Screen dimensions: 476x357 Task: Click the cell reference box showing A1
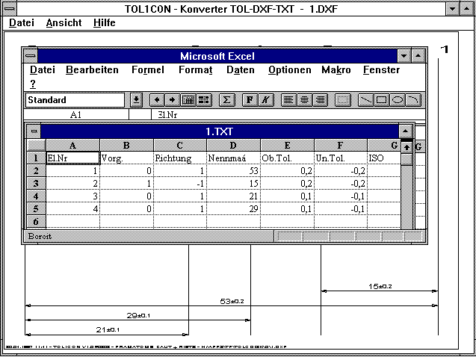pyautogui.click(x=76, y=115)
